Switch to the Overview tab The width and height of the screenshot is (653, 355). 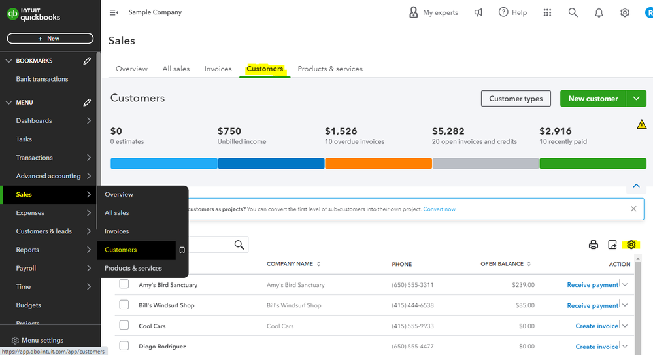pyautogui.click(x=131, y=69)
